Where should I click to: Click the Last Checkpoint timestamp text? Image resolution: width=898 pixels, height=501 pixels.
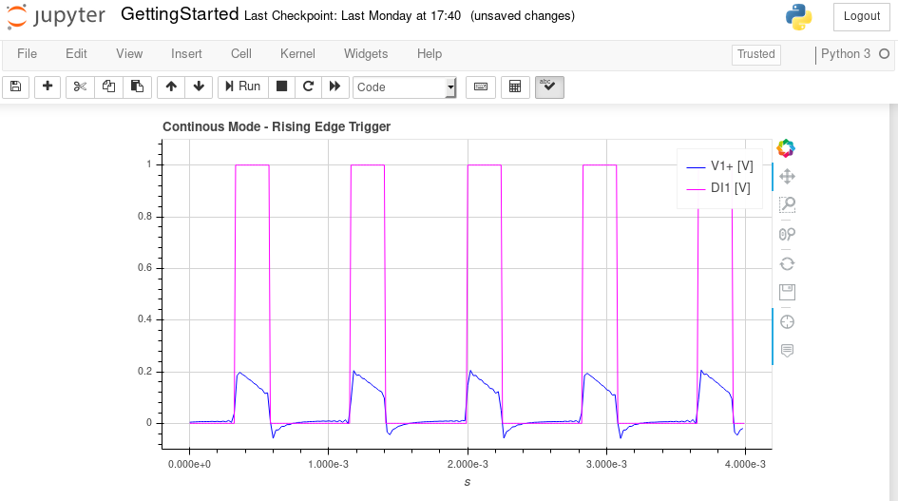point(353,16)
